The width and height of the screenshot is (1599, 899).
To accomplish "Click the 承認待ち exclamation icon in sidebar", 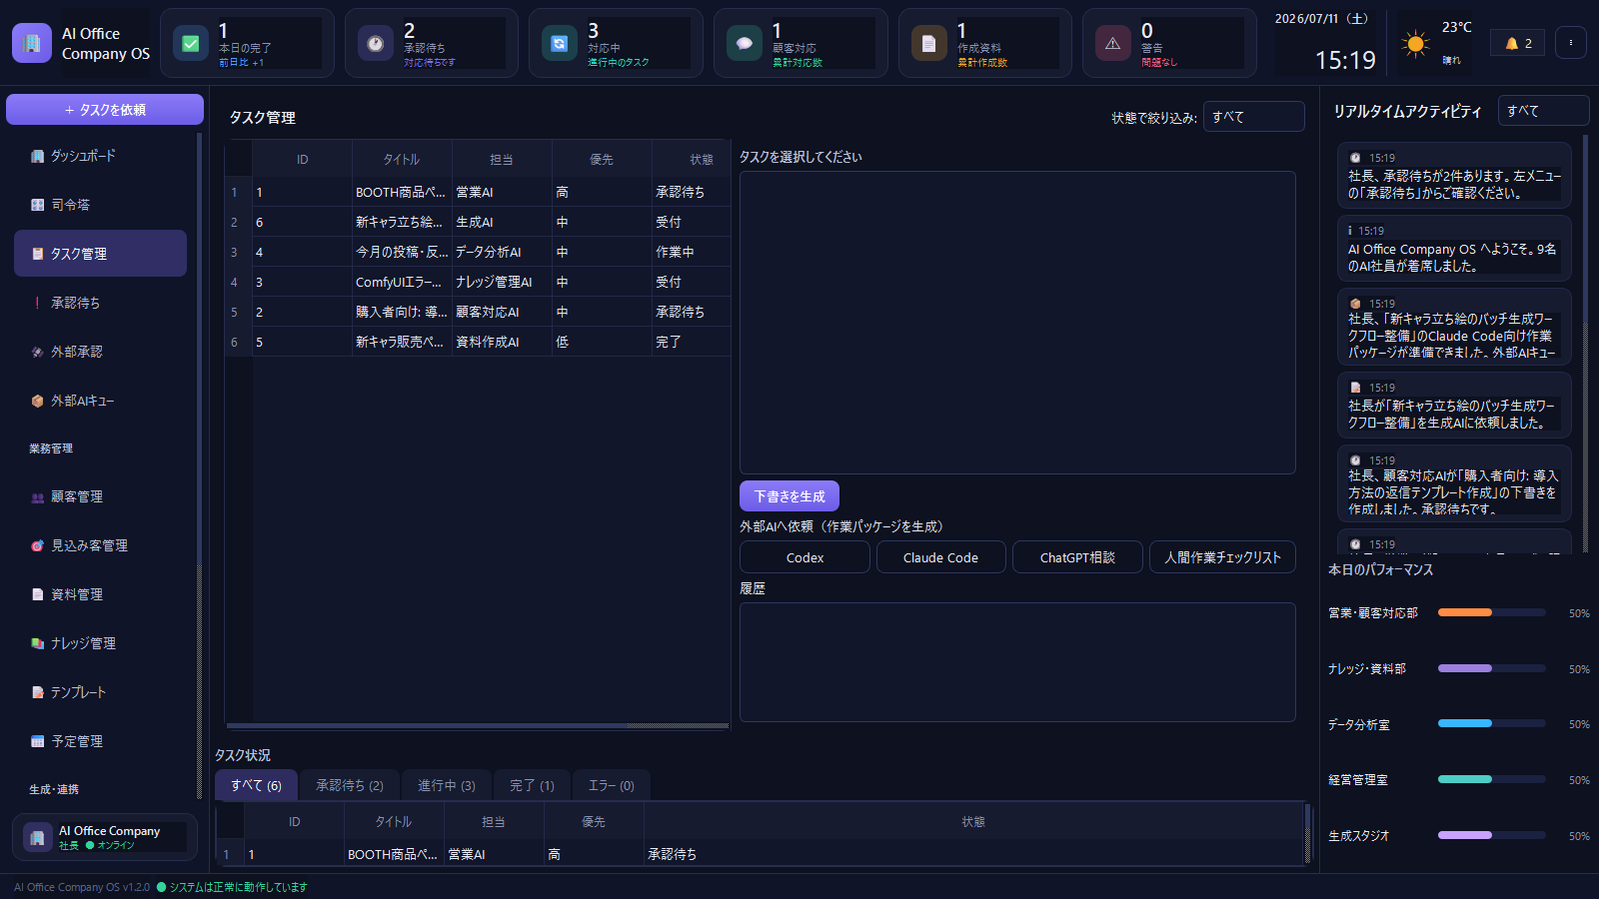I will (x=37, y=303).
